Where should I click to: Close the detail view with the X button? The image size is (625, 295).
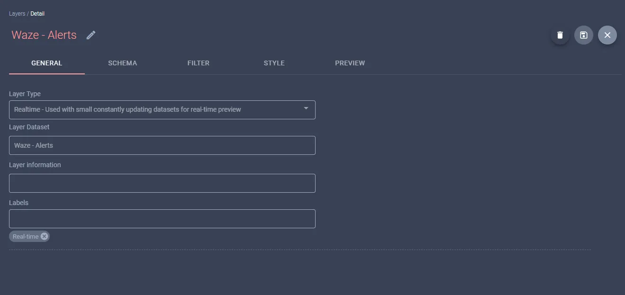pyautogui.click(x=607, y=35)
